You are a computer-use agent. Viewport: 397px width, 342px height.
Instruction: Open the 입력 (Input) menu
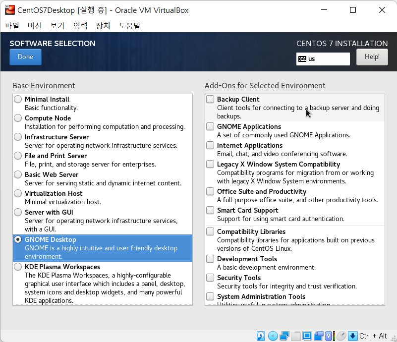coord(80,26)
